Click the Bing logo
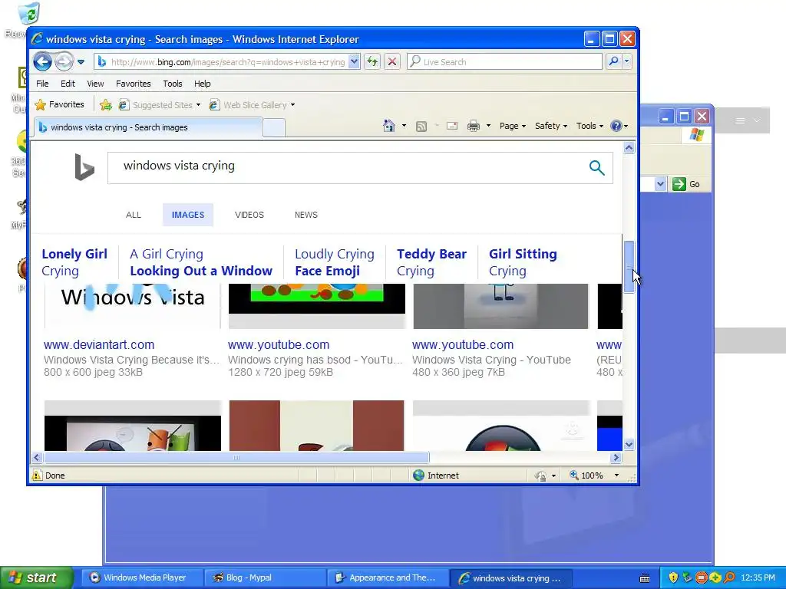The image size is (786, 589). (84, 166)
